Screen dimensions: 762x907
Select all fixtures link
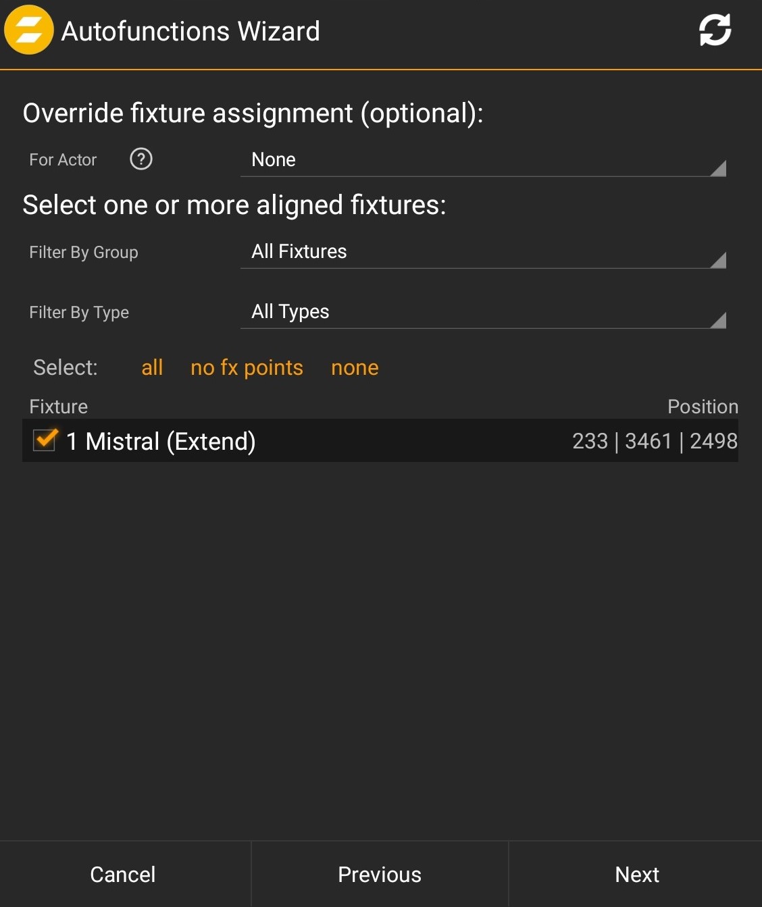tap(152, 367)
